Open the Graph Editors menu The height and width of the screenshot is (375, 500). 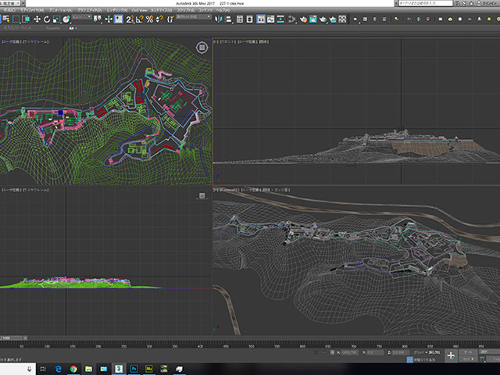(x=90, y=10)
